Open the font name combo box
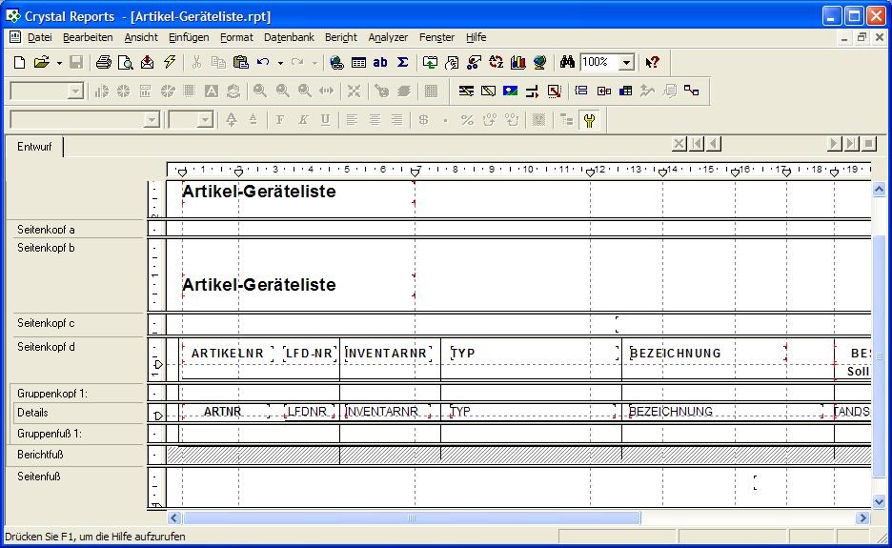Screen dimensions: 892x548 [x=86, y=120]
